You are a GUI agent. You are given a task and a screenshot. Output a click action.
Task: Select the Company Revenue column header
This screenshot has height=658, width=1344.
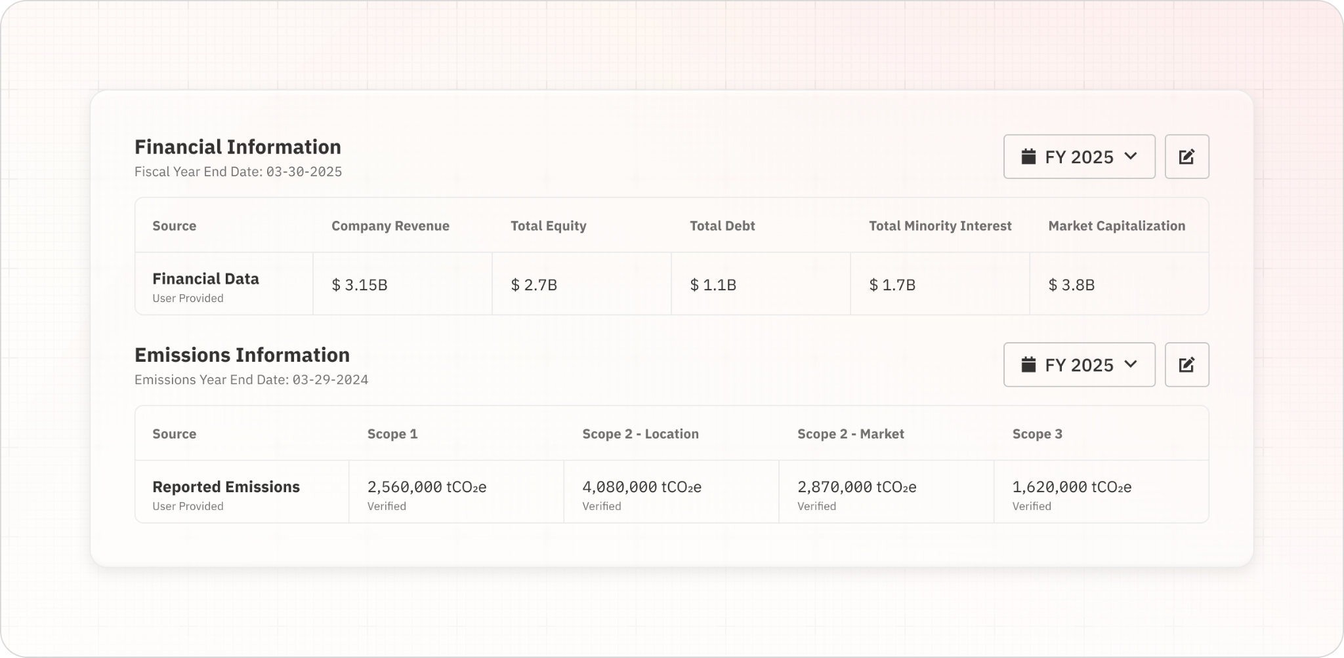tap(390, 226)
